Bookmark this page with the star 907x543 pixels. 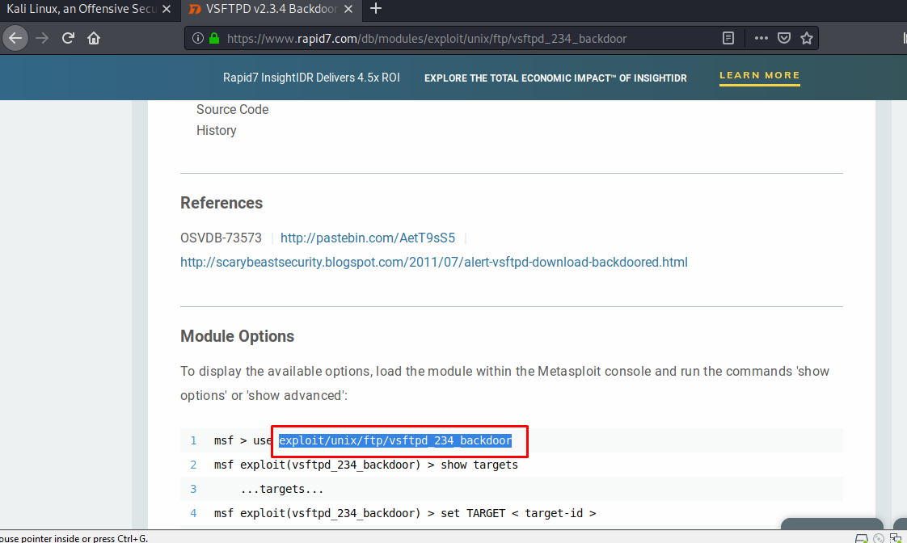pyautogui.click(x=806, y=38)
